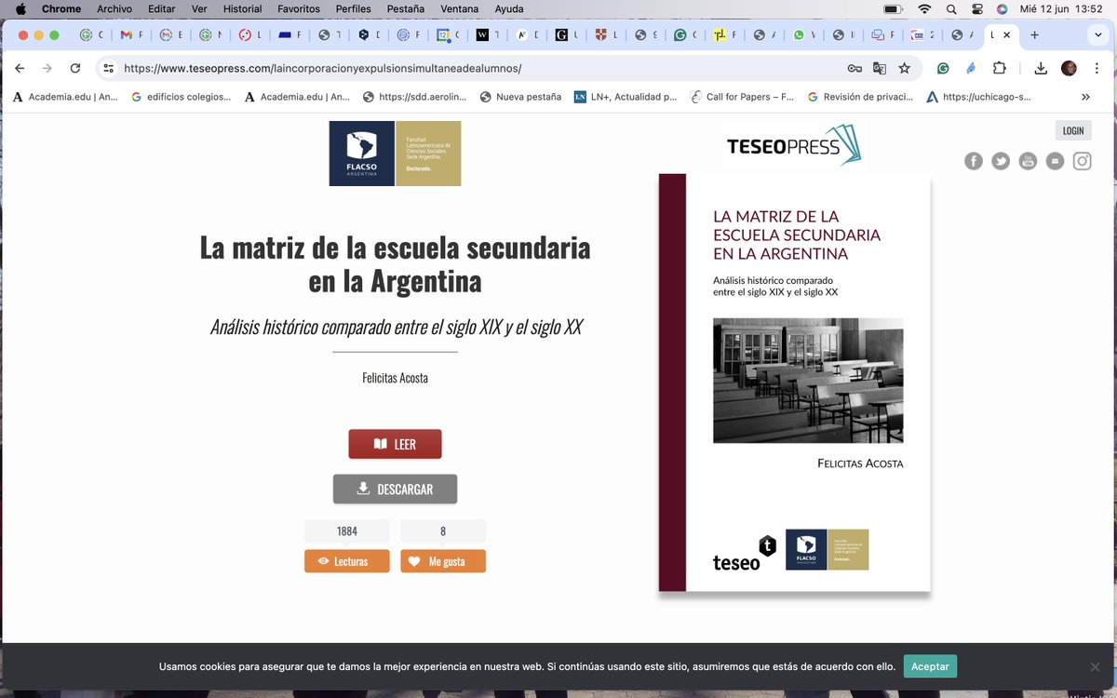Open the 'Revisión de privaci...' bookmark

pyautogui.click(x=860, y=97)
